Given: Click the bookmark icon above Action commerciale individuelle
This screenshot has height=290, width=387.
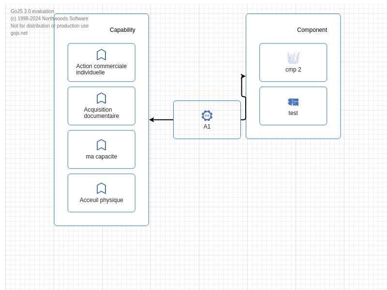Looking at the screenshot, I should 101,55.
